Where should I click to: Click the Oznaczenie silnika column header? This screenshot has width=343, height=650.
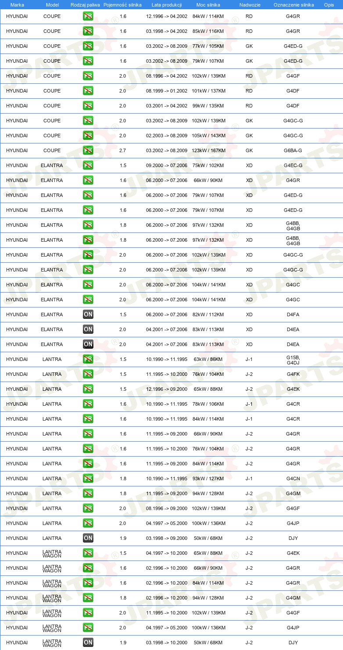pyautogui.click(x=293, y=5)
